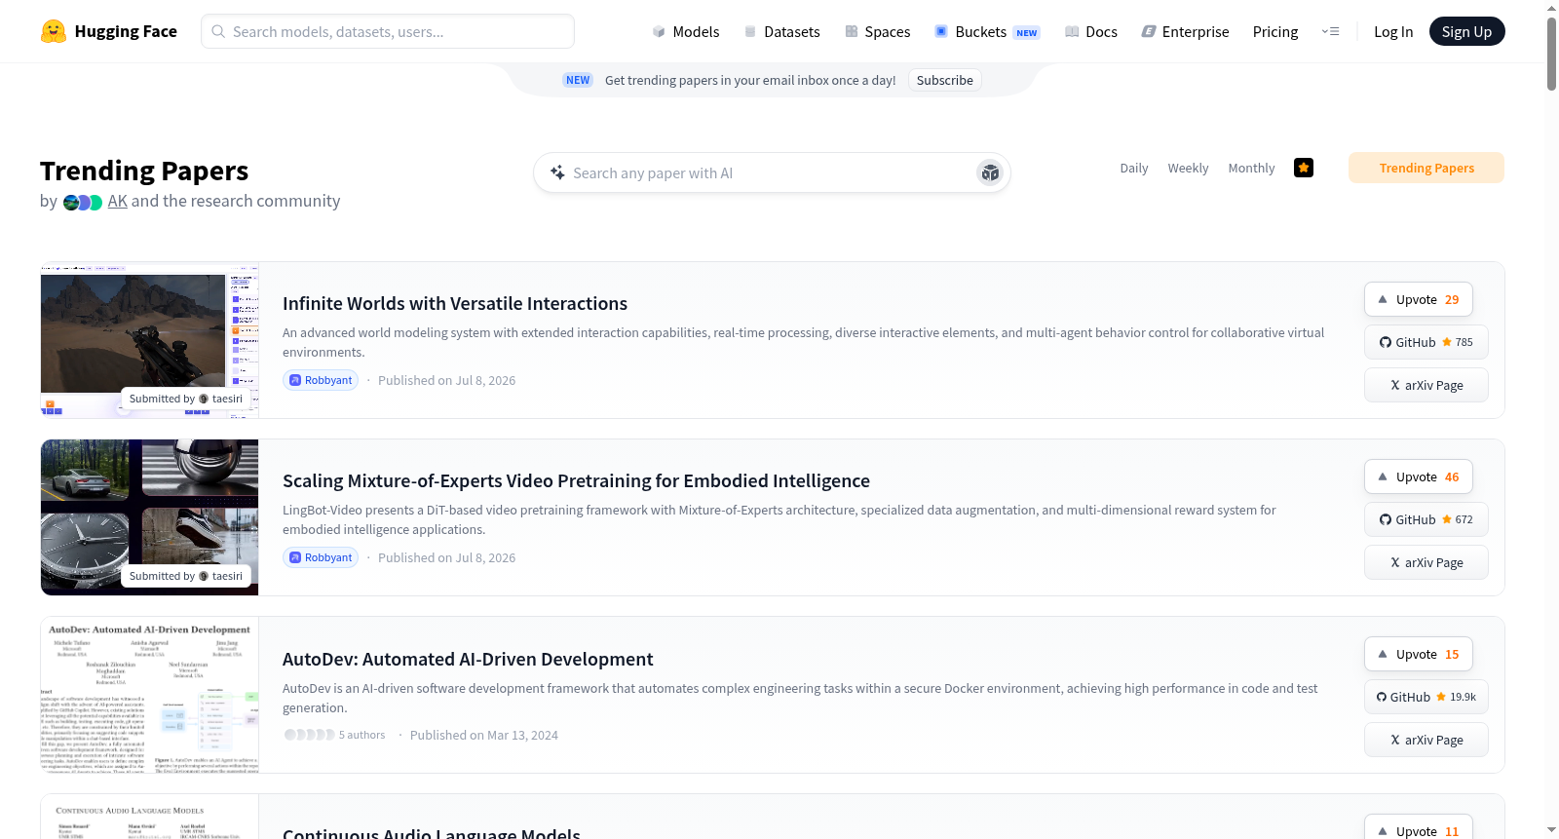
Task: Subscribe to trending papers emails
Action: tap(944, 80)
